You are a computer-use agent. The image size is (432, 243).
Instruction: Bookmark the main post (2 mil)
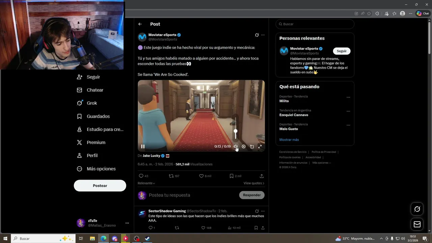(235, 176)
